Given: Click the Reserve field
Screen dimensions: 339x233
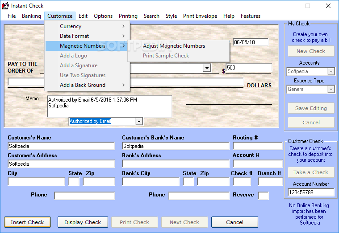Looking at the screenshot, I should click(x=264, y=196).
